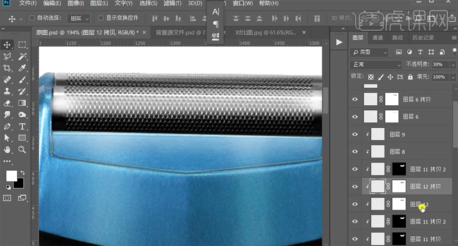
Task: Select the Rectangular Marquee tool
Action: tap(22, 45)
